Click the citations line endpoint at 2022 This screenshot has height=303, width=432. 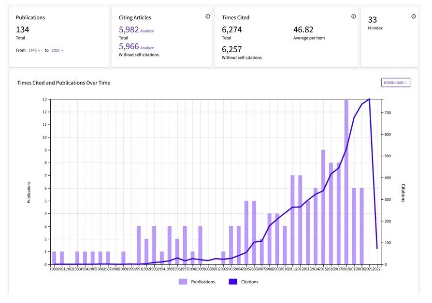[377, 248]
